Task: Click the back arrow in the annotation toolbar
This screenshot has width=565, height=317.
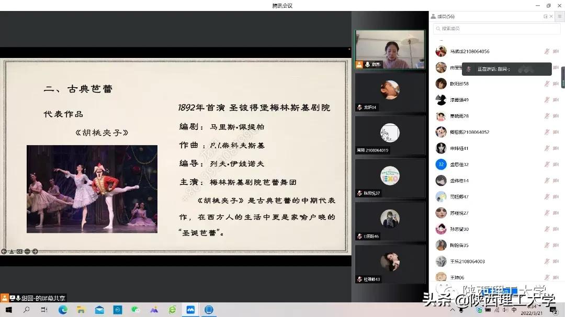Action: [4, 251]
